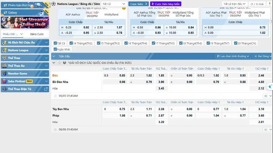Uncheck the 14 Tháng4(Th2) date filter
The image size is (273, 153).
point(71,43)
